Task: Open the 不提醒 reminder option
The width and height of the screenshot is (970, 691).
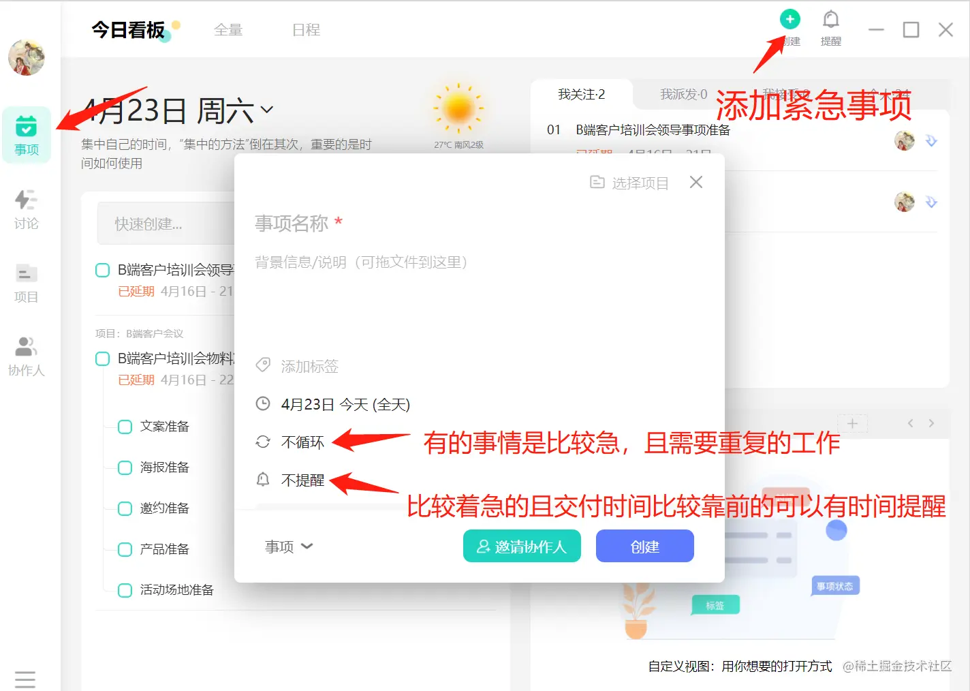Action: [302, 480]
